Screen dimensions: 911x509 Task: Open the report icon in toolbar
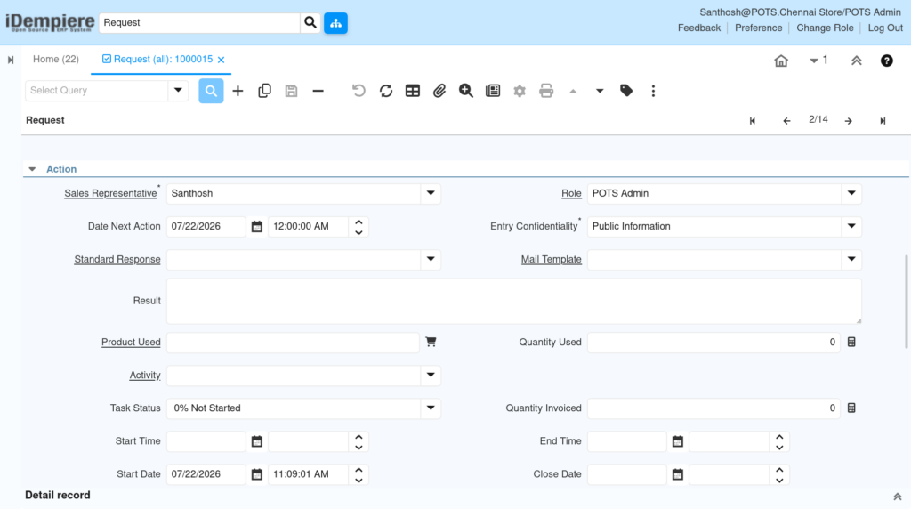click(x=493, y=91)
